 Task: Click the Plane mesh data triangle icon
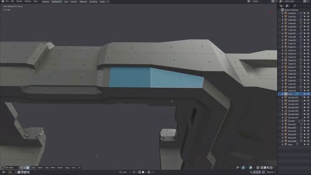click(297, 145)
